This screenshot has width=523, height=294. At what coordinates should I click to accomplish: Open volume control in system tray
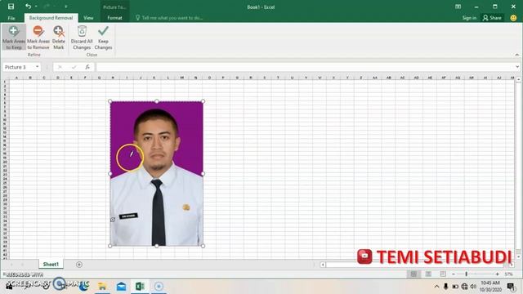[473, 287]
